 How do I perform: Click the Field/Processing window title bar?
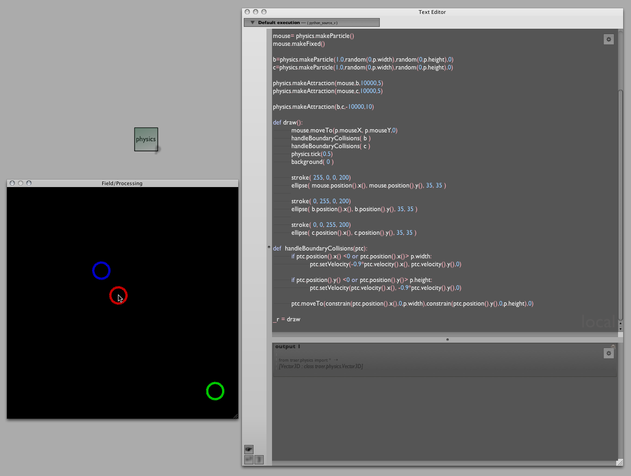point(122,183)
